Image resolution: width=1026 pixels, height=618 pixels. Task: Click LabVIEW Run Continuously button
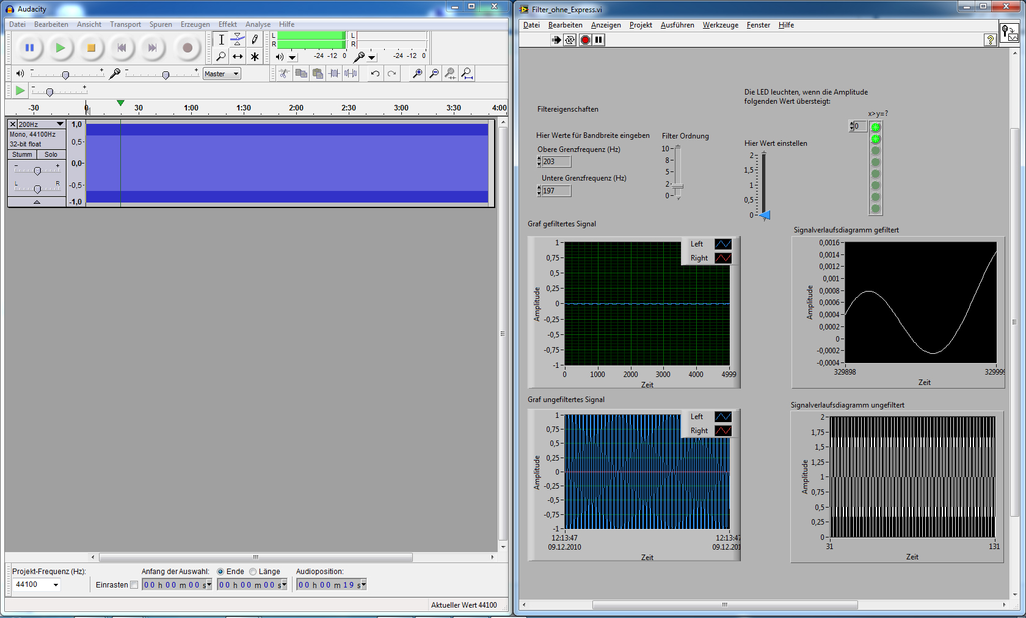point(570,40)
